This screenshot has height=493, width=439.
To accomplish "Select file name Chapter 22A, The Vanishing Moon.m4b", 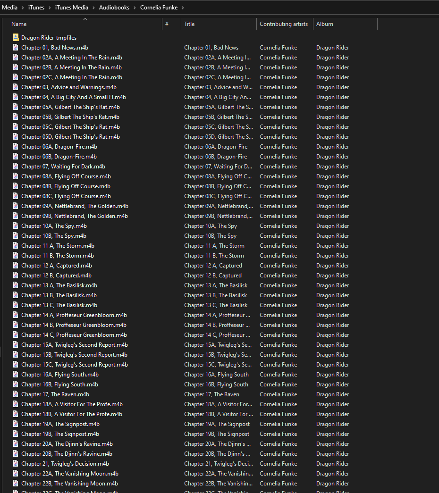I will tap(70, 473).
